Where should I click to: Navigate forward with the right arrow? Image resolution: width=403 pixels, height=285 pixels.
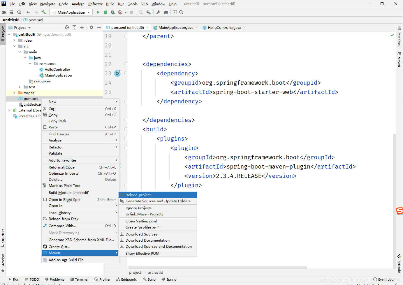click(36, 12)
